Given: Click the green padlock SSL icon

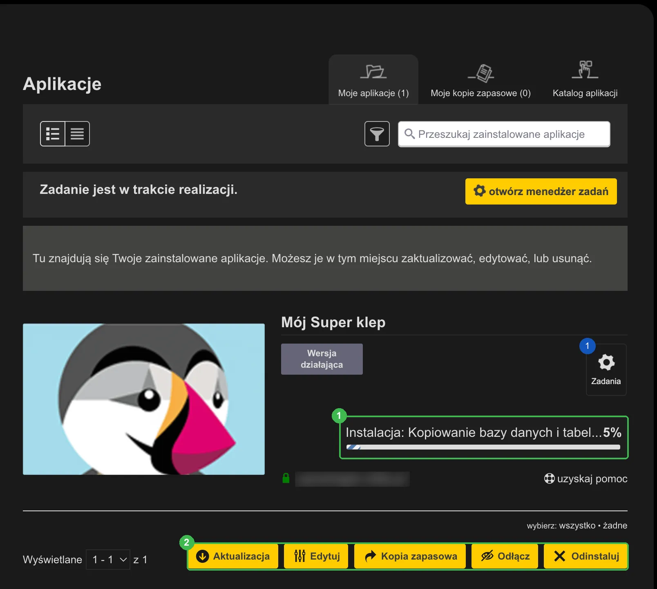Looking at the screenshot, I should click(x=286, y=478).
